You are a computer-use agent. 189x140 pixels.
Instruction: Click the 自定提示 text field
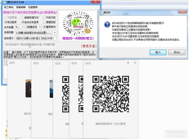tap(36, 38)
